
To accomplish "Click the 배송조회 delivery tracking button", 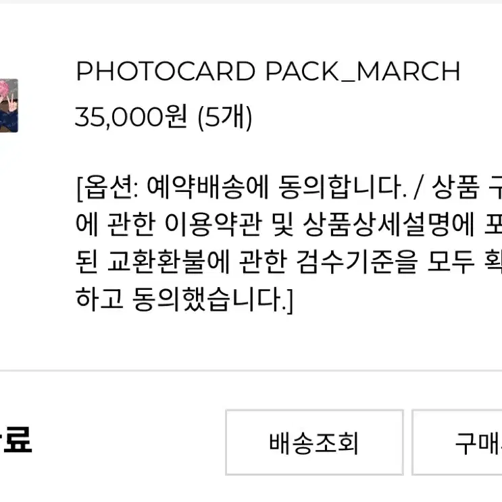I will (314, 442).
